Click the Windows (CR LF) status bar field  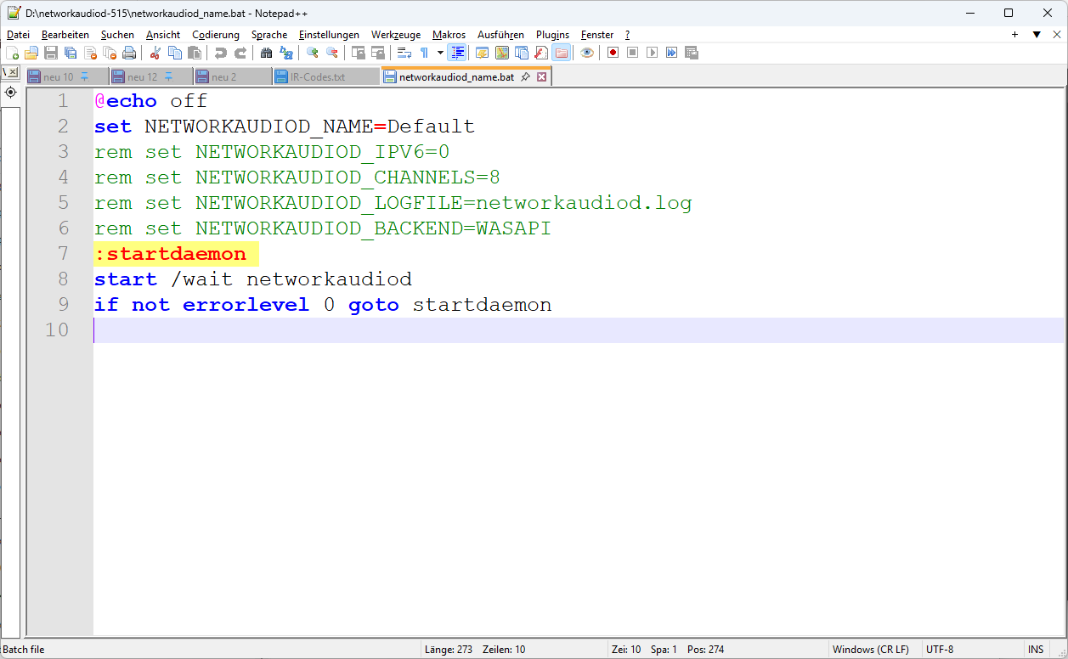tap(870, 650)
